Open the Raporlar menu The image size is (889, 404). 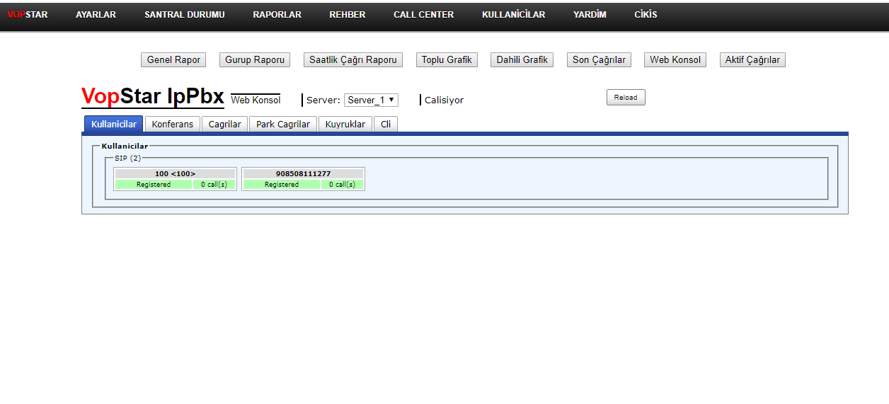pos(277,14)
